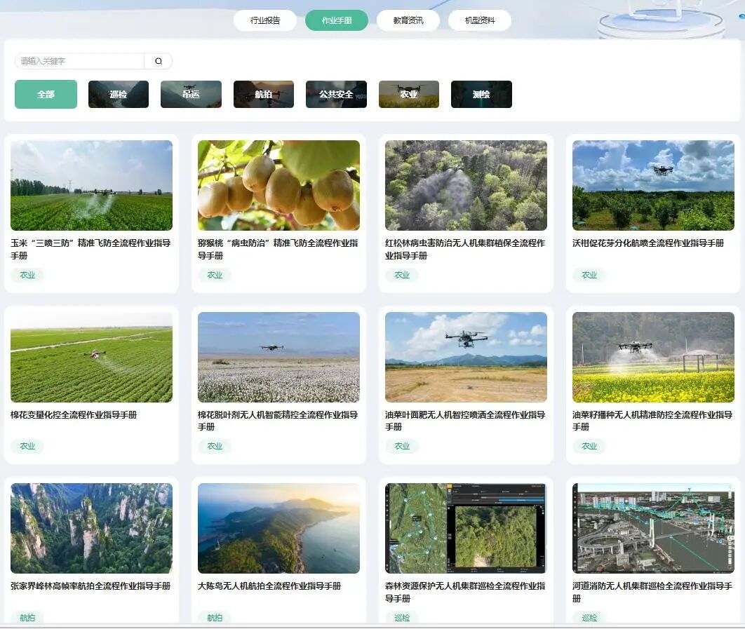Open the 教育资讯 tab
The height and width of the screenshot is (629, 745).
[408, 20]
